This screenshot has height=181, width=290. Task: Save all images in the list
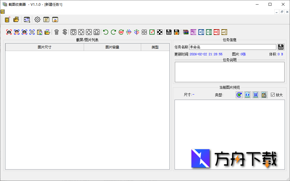[x=177, y=32]
